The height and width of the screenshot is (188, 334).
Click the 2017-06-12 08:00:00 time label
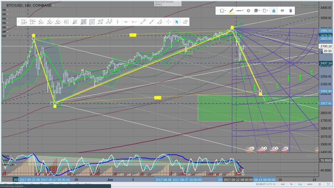point(237,180)
